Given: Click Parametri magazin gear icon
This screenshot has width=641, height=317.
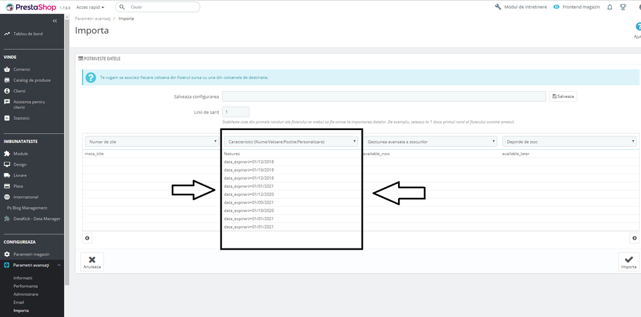Looking at the screenshot, I should [x=6, y=254].
